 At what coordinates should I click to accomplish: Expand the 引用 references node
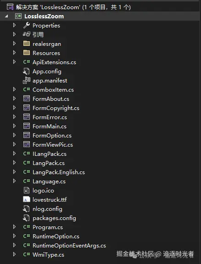point(15,34)
